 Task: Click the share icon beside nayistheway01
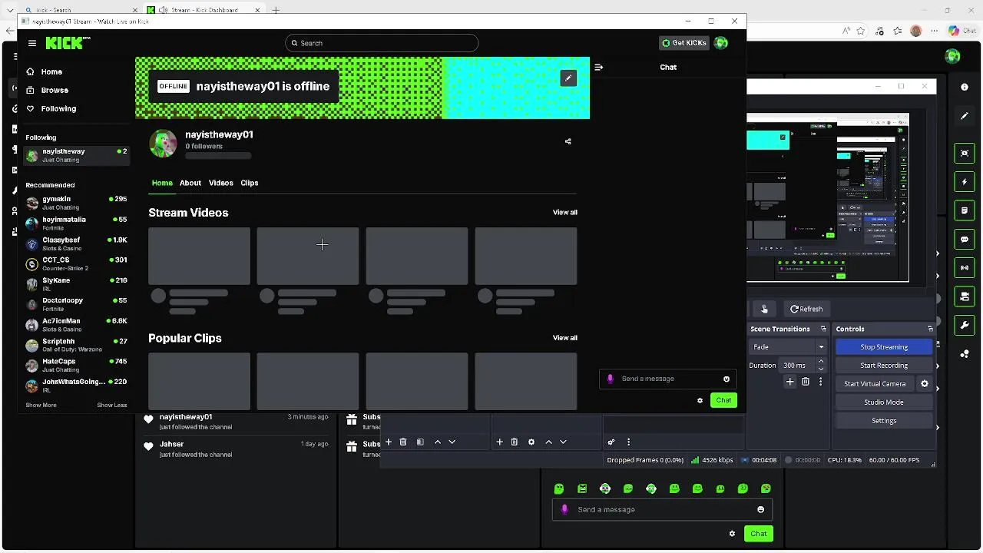[x=568, y=141]
